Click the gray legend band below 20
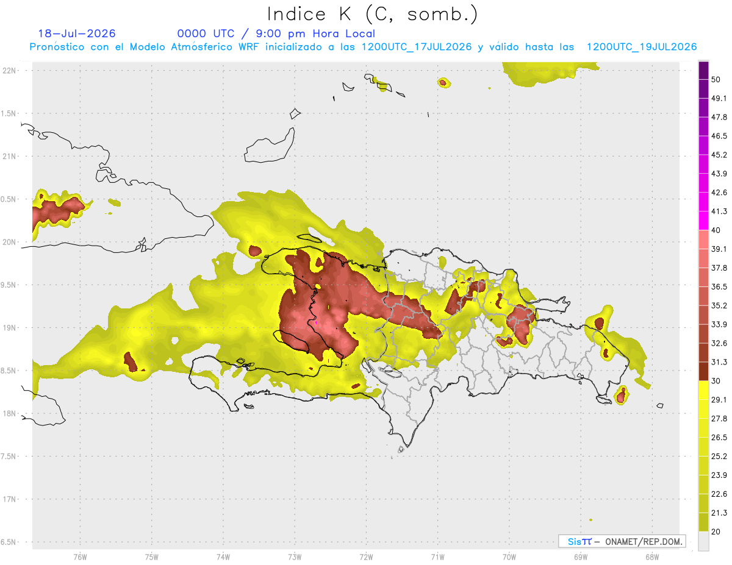Screen dimensions: 732x565 coord(703,541)
